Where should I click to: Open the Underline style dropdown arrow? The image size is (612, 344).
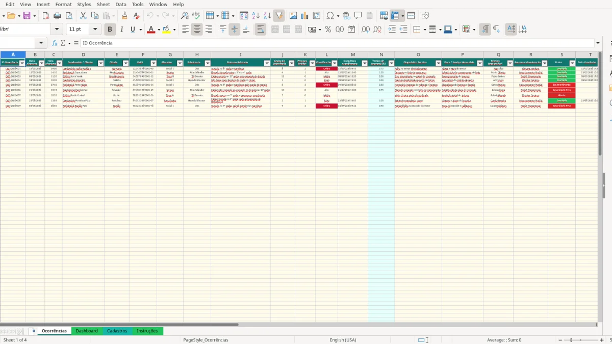point(140,30)
